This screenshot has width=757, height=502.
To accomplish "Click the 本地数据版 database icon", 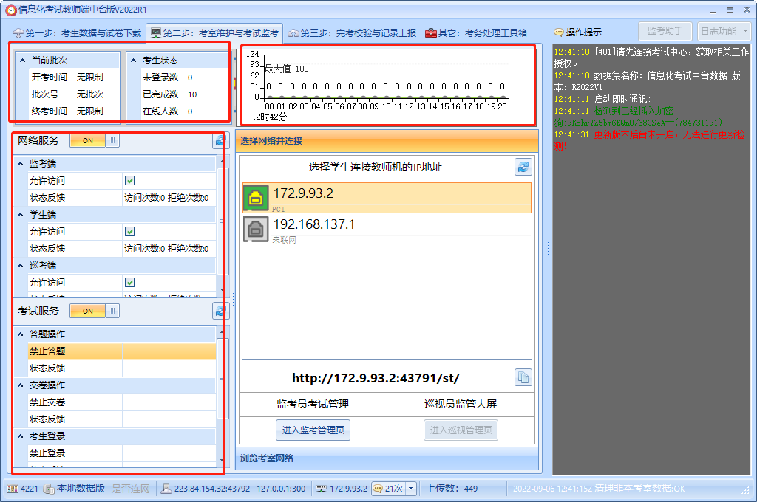I will coord(49,489).
